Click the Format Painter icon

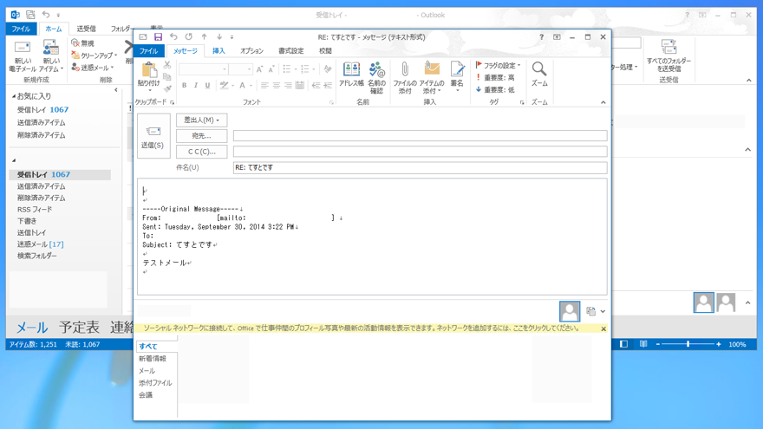click(166, 88)
